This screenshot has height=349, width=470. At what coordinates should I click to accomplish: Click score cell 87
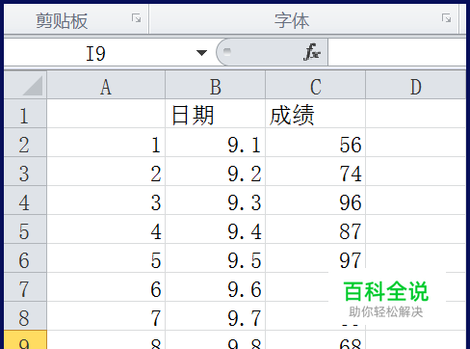tap(316, 229)
